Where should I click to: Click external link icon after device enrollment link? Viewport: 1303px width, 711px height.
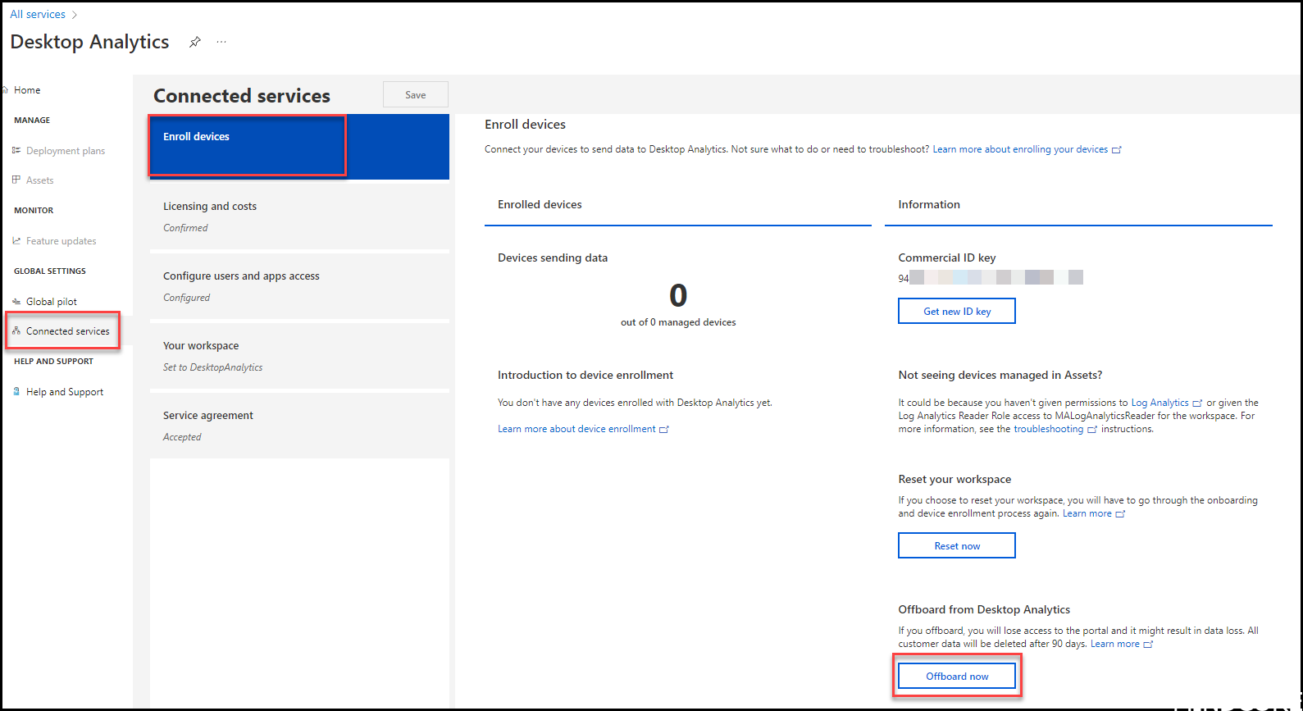click(x=664, y=430)
